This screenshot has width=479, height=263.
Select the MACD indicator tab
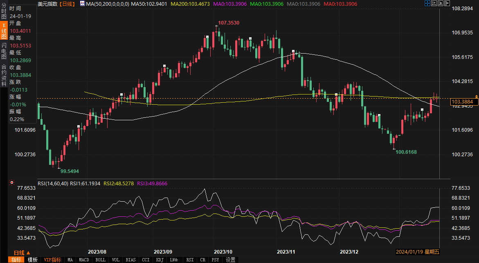pyautogui.click(x=84, y=260)
